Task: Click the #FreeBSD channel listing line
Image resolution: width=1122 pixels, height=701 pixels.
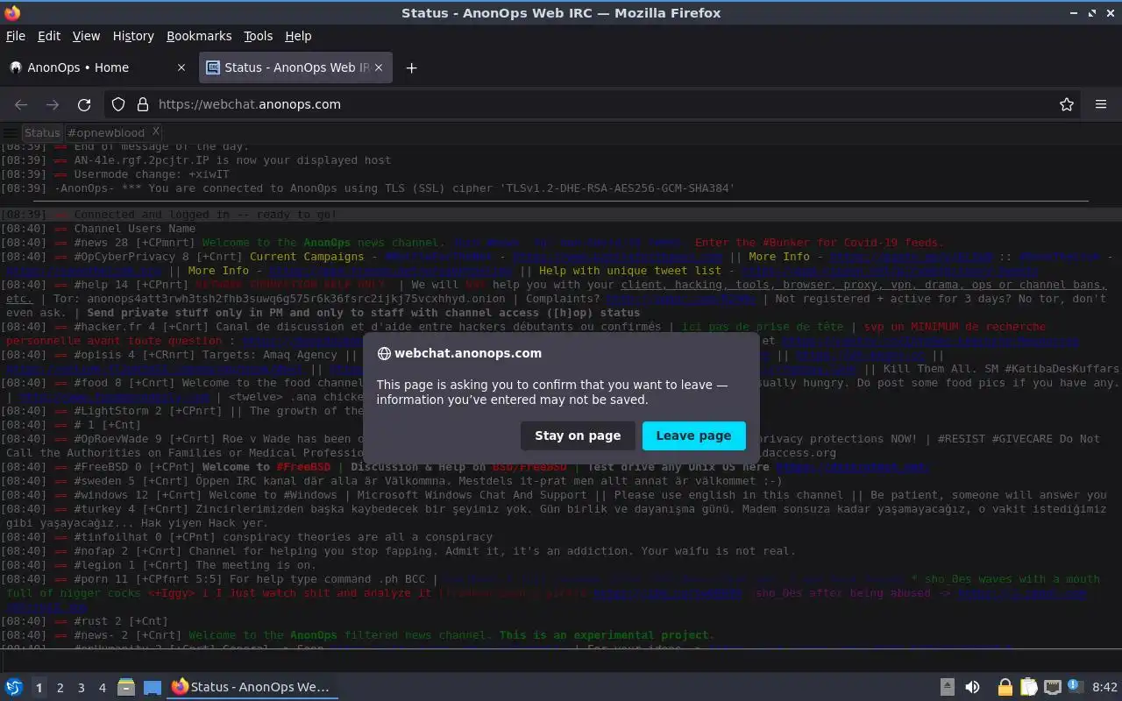Action: pyautogui.click(x=465, y=467)
